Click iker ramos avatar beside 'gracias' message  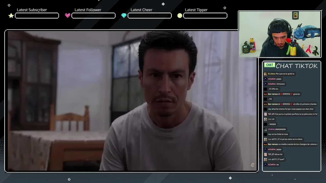pyautogui.click(x=265, y=94)
